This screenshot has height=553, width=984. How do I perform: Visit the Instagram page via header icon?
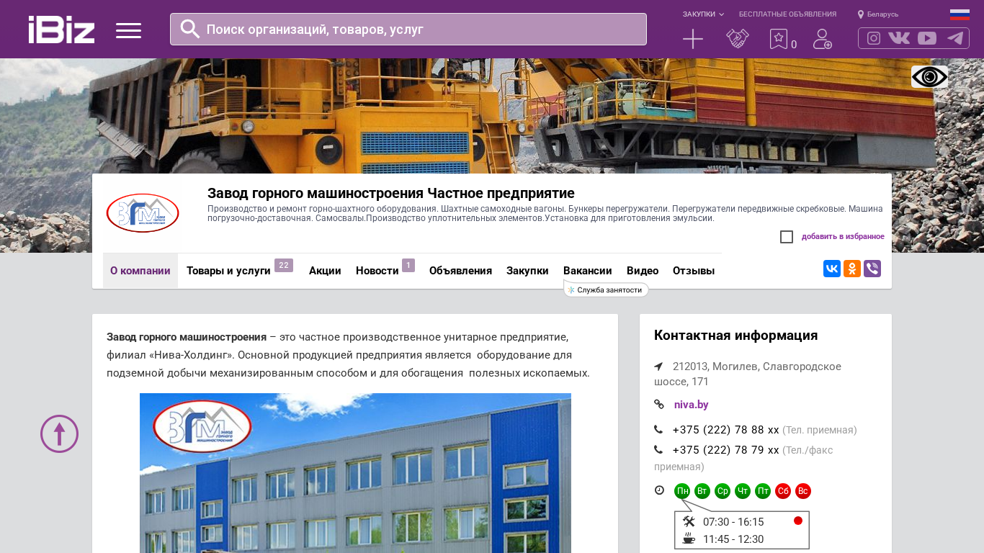[x=874, y=38]
